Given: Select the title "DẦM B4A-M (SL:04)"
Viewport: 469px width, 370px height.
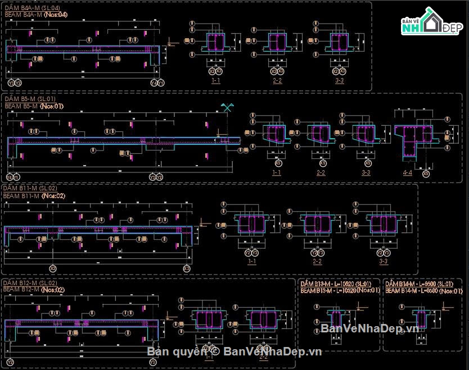Looking at the screenshot, I should [x=32, y=8].
